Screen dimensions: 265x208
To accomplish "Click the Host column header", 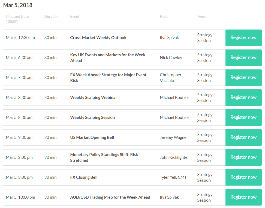I will point(164,16).
